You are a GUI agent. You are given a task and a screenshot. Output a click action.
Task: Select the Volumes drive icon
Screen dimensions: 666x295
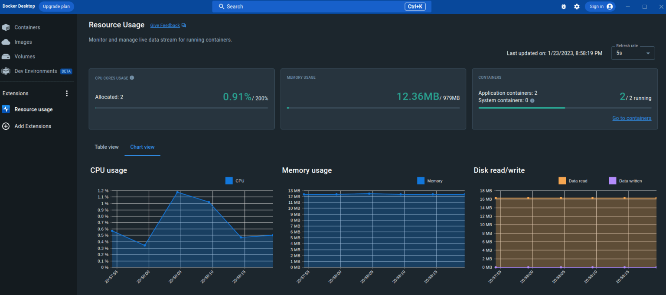point(6,57)
